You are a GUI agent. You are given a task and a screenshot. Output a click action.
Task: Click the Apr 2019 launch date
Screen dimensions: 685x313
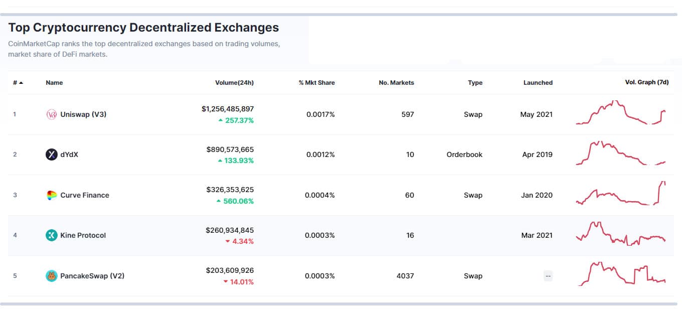(x=538, y=154)
